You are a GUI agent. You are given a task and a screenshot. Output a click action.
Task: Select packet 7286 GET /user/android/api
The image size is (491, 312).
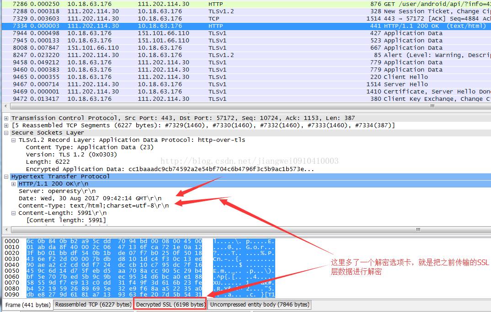[x=246, y=4]
